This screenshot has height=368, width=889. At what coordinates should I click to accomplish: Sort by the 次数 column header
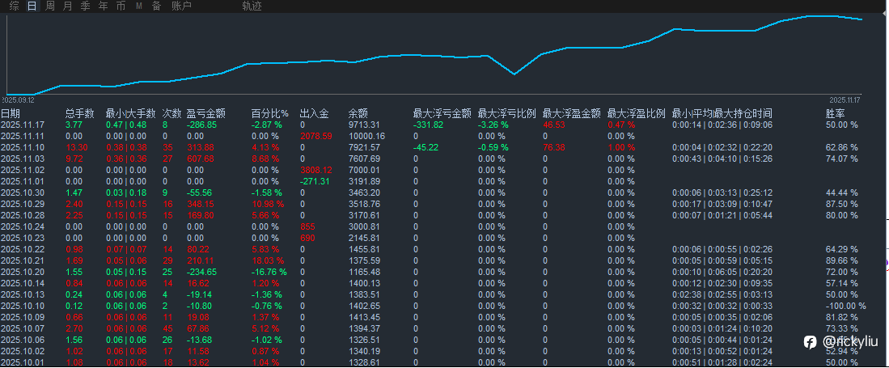click(172, 113)
